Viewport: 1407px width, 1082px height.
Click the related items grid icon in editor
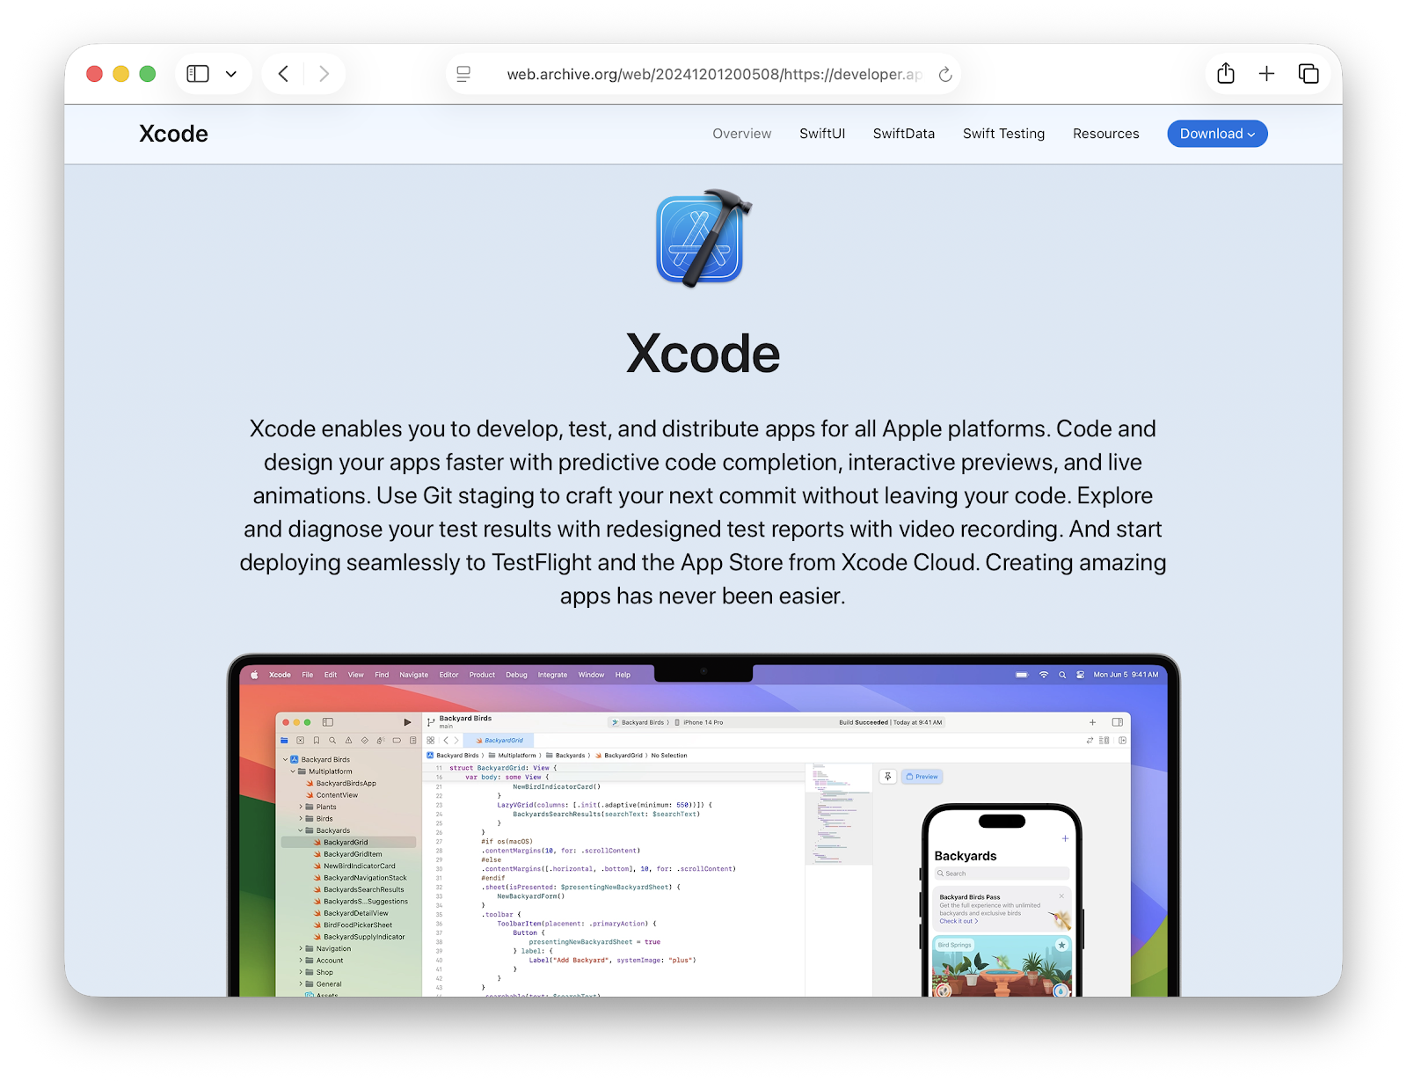431,741
